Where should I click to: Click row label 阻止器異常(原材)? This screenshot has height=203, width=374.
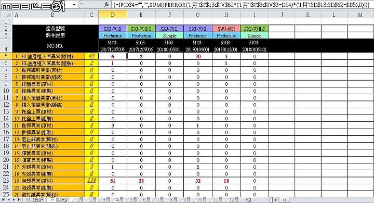[52, 139]
